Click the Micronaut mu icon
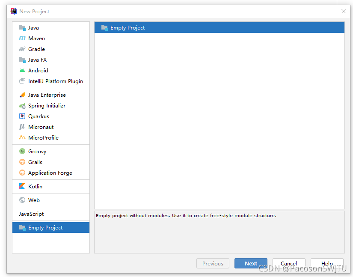Image resolution: width=353 pixels, height=277 pixels. coord(22,127)
